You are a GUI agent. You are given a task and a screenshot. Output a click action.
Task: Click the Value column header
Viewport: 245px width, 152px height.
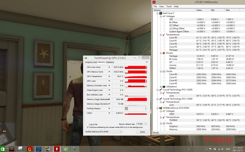pyautogui.click(x=203, y=10)
